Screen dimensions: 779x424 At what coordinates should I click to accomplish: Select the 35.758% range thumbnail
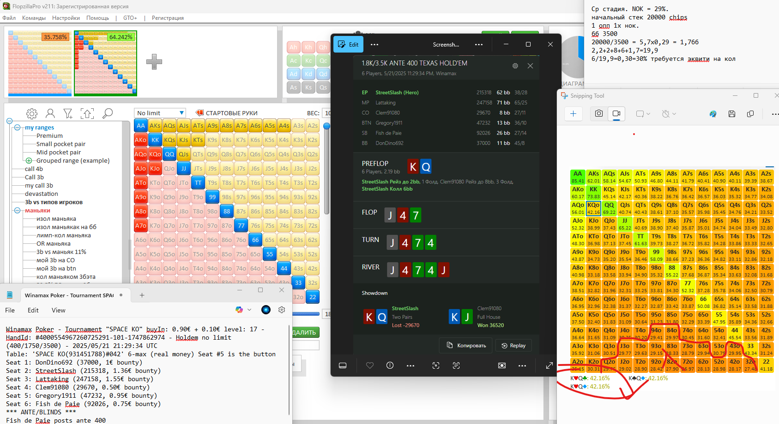[x=40, y=63]
